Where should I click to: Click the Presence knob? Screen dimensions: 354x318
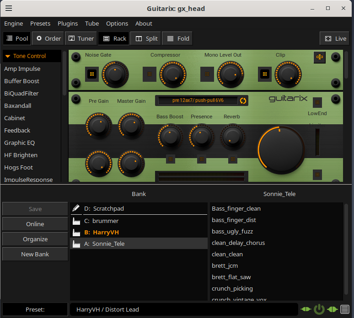click(x=201, y=137)
